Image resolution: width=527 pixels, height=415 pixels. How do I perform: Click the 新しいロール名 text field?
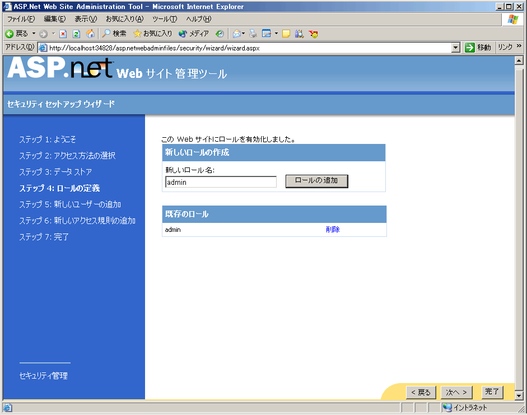tap(221, 182)
